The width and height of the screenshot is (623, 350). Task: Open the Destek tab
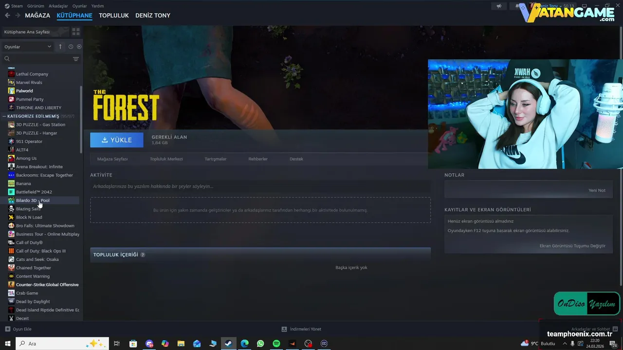tap(296, 159)
